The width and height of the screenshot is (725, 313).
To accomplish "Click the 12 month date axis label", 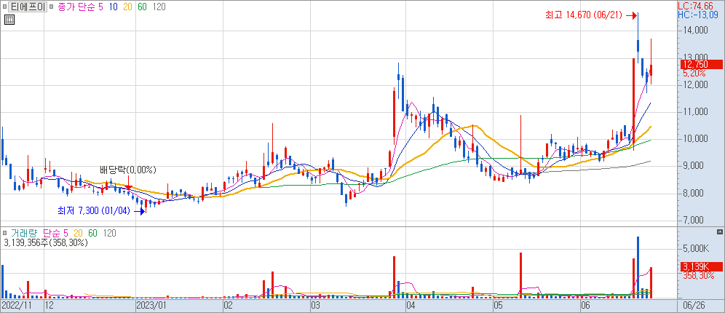I will point(49,306).
